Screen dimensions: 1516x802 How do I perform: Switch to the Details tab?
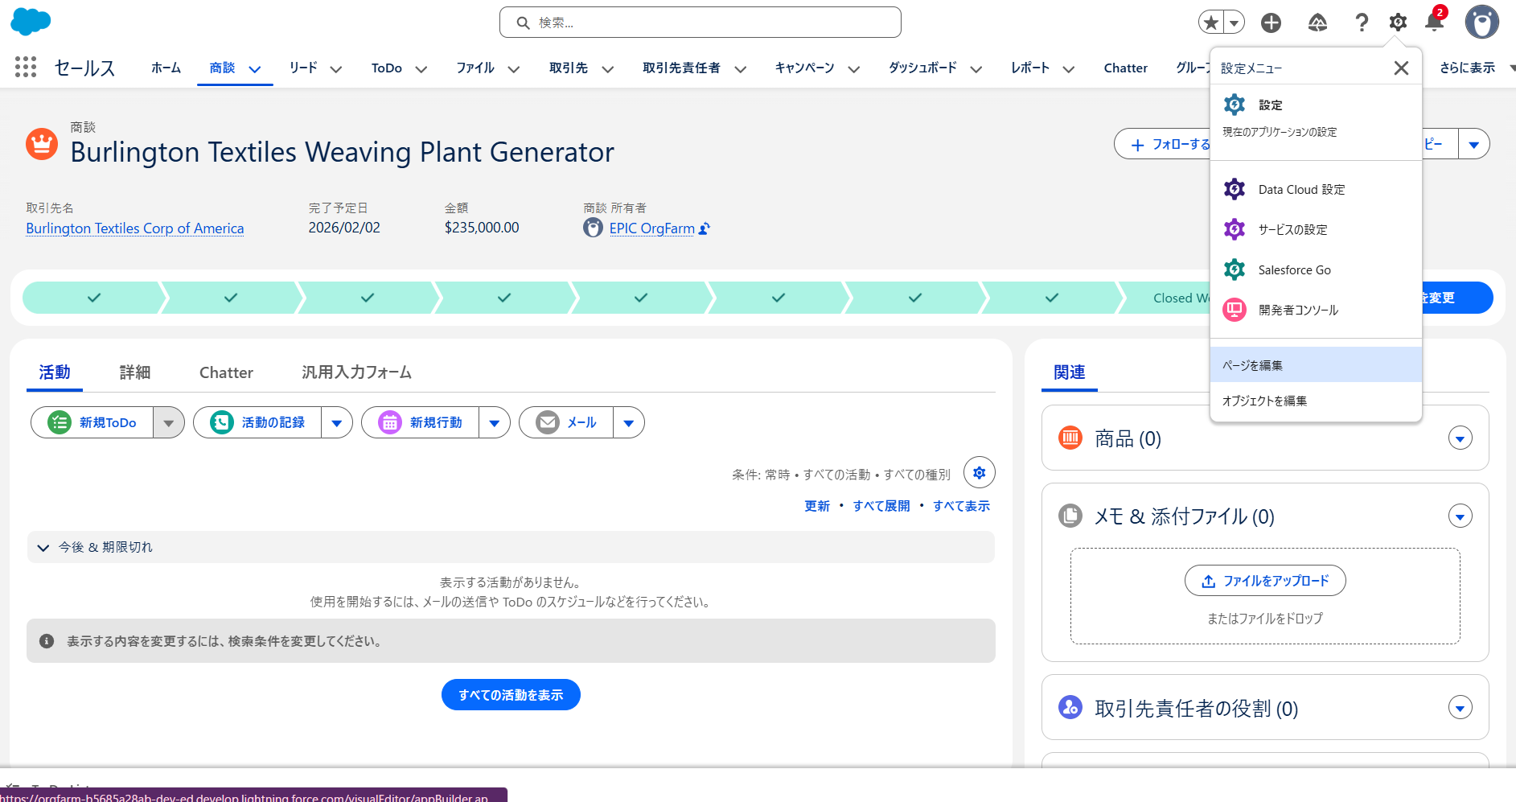[135, 372]
